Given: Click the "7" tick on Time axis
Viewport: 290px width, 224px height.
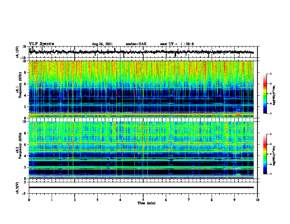Looking at the screenshot, I should [189, 200].
